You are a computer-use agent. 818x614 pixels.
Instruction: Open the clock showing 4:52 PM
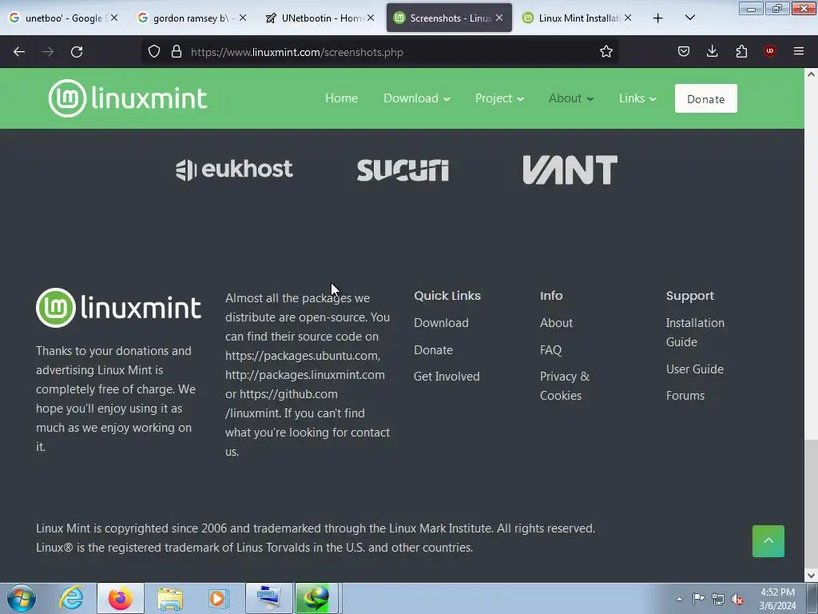pos(777,599)
